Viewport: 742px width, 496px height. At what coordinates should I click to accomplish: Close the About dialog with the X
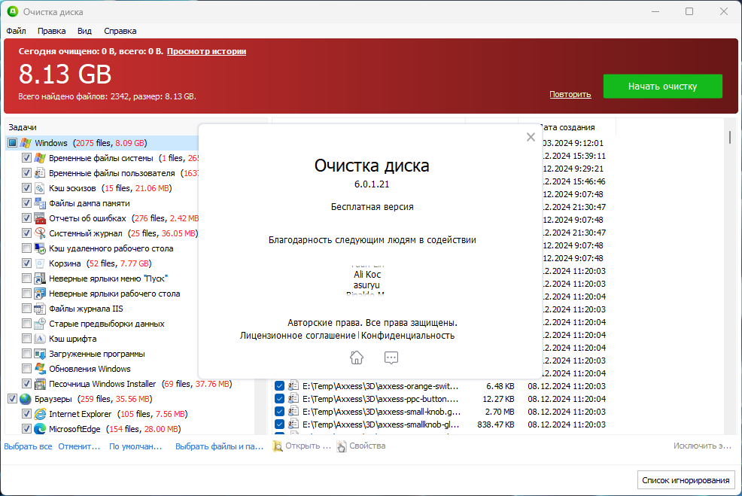click(x=531, y=137)
